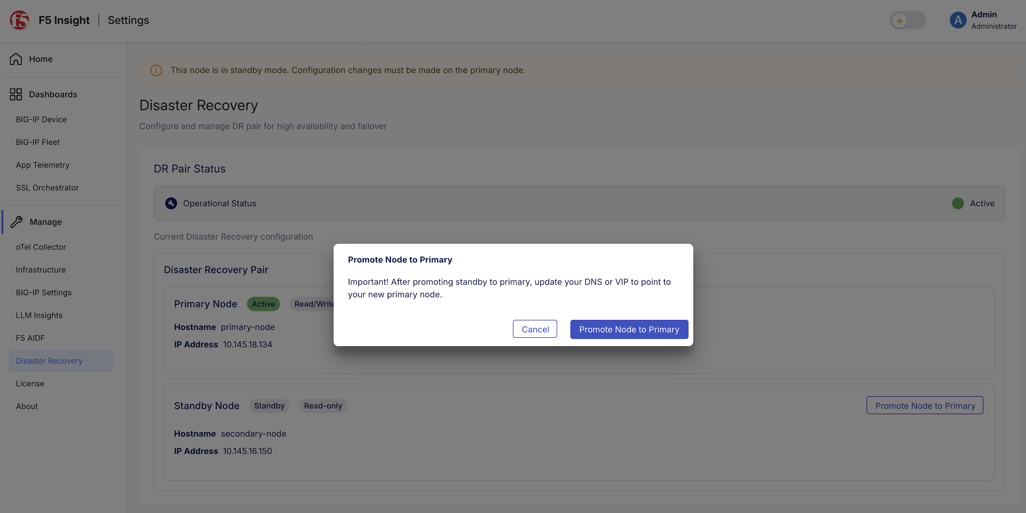Screen dimensions: 1026x513
Task: Cancel the promote node dialog
Action: (x=535, y=329)
